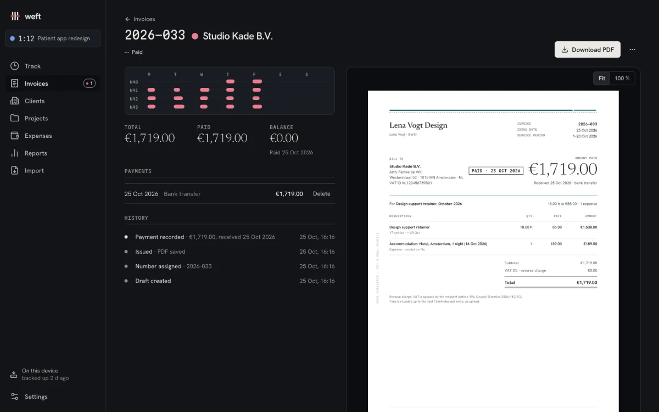659x412 pixels.
Task: Open the Reports section
Action: coord(53,153)
